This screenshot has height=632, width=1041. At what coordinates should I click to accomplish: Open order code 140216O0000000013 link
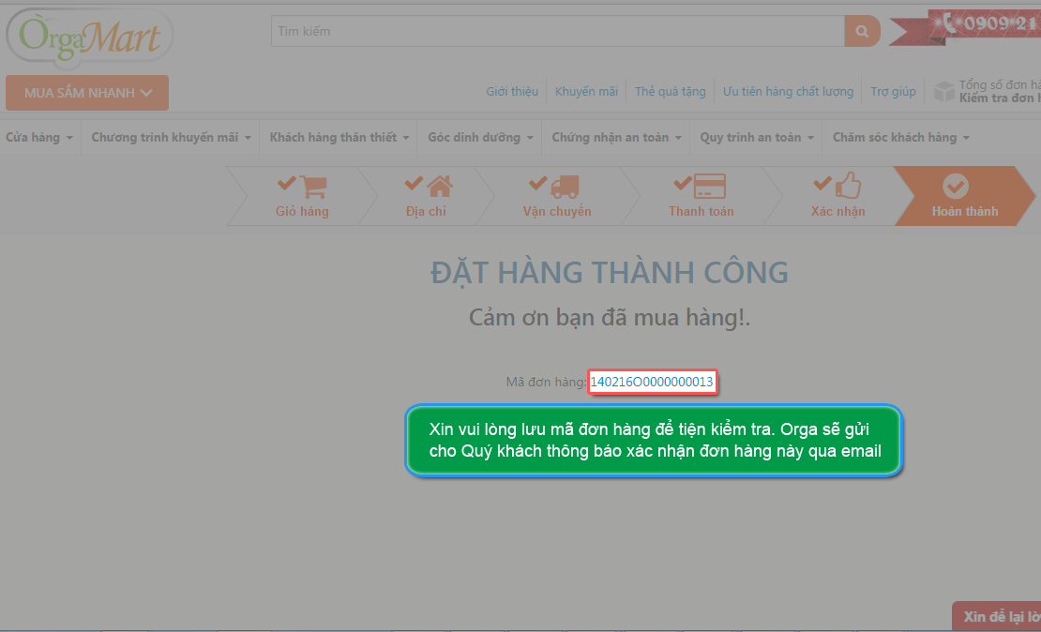point(652,382)
